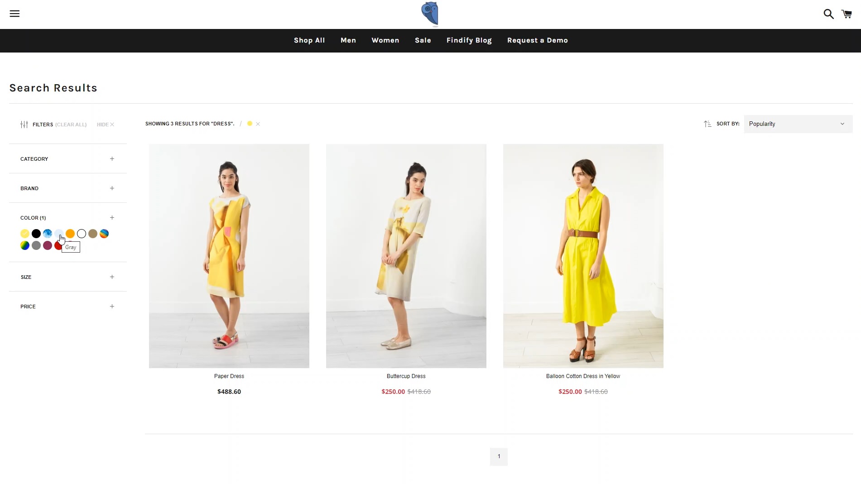Click the owl logo in header

coord(429,14)
